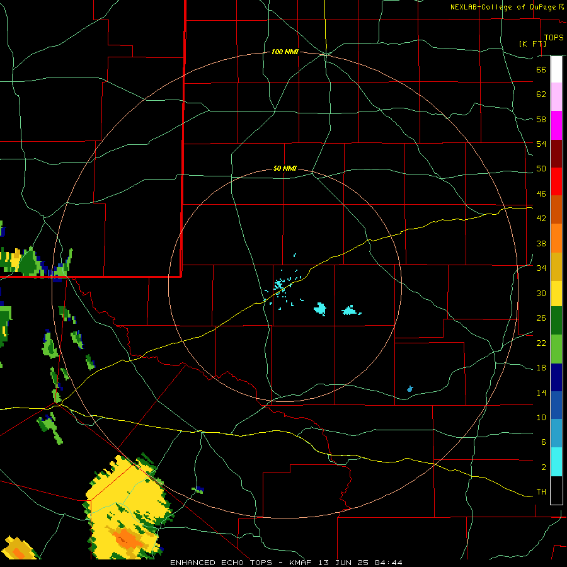Click the '04:44' timestamp
Screen dimensions: 567x567
click(x=388, y=563)
